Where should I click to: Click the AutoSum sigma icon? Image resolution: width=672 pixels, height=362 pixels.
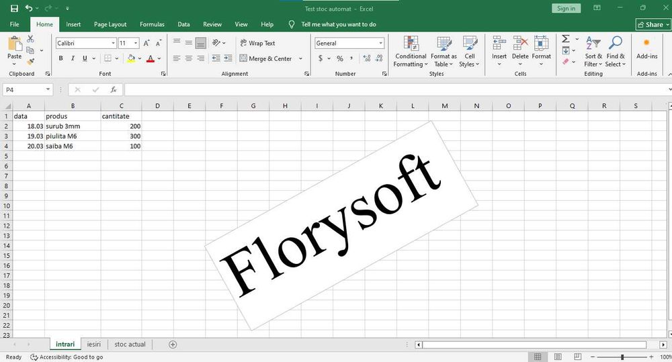tap(566, 39)
